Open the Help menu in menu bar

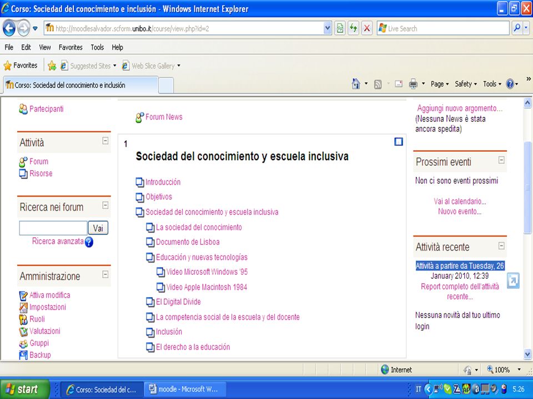pyautogui.click(x=117, y=47)
